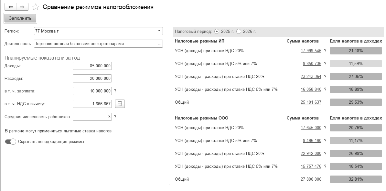This screenshot has width=386, height=191.
Task: Open the ставки налогов link
Action: point(97,131)
